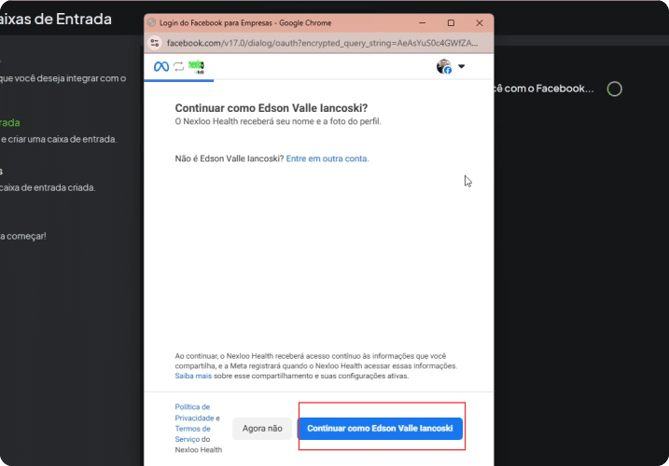Open the Política de Privacidade link
Screen dimensions: 669x466
coord(194,412)
